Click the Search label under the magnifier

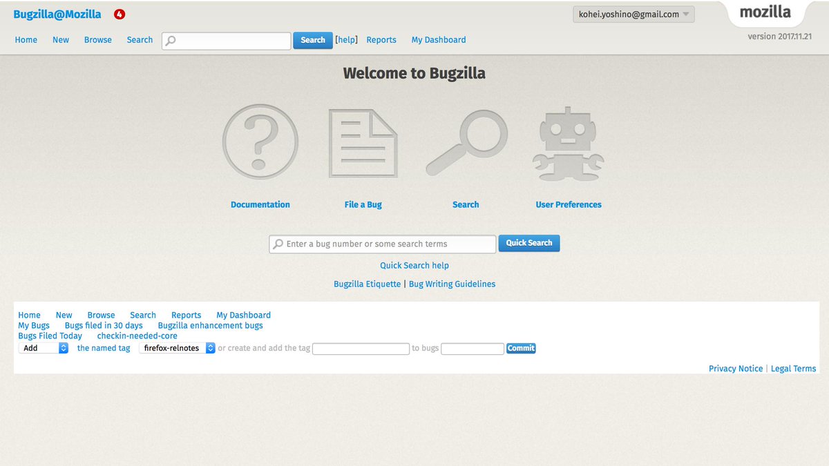(466, 204)
